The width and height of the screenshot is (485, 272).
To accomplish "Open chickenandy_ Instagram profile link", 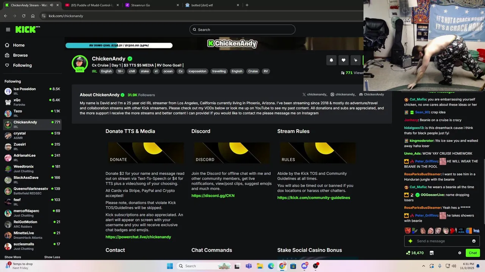I will pos(343,94).
